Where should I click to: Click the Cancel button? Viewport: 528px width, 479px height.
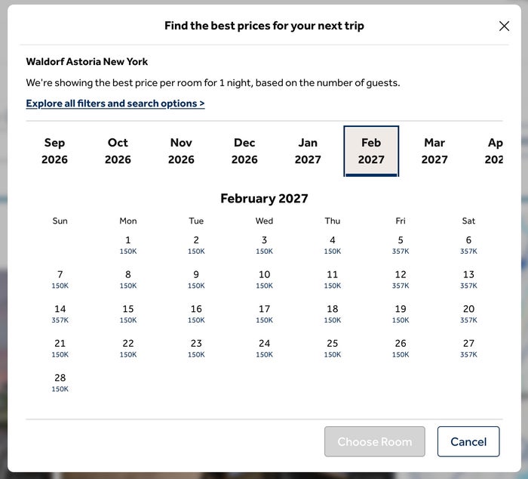[468, 441]
